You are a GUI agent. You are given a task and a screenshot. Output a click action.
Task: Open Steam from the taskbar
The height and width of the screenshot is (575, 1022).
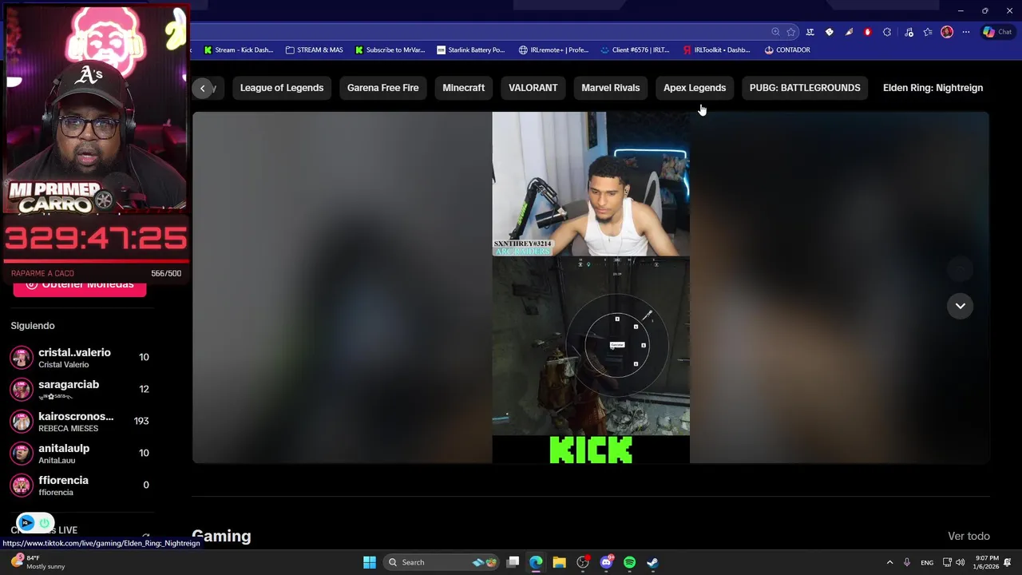(652, 562)
